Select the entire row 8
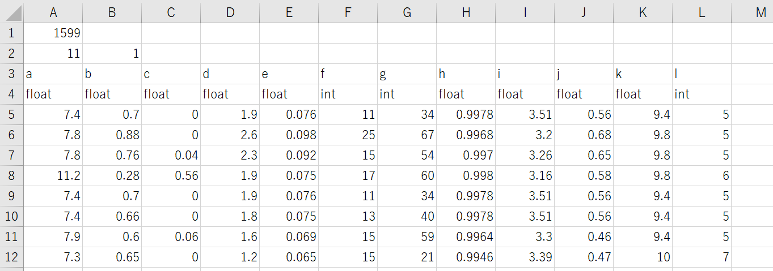 point(11,175)
